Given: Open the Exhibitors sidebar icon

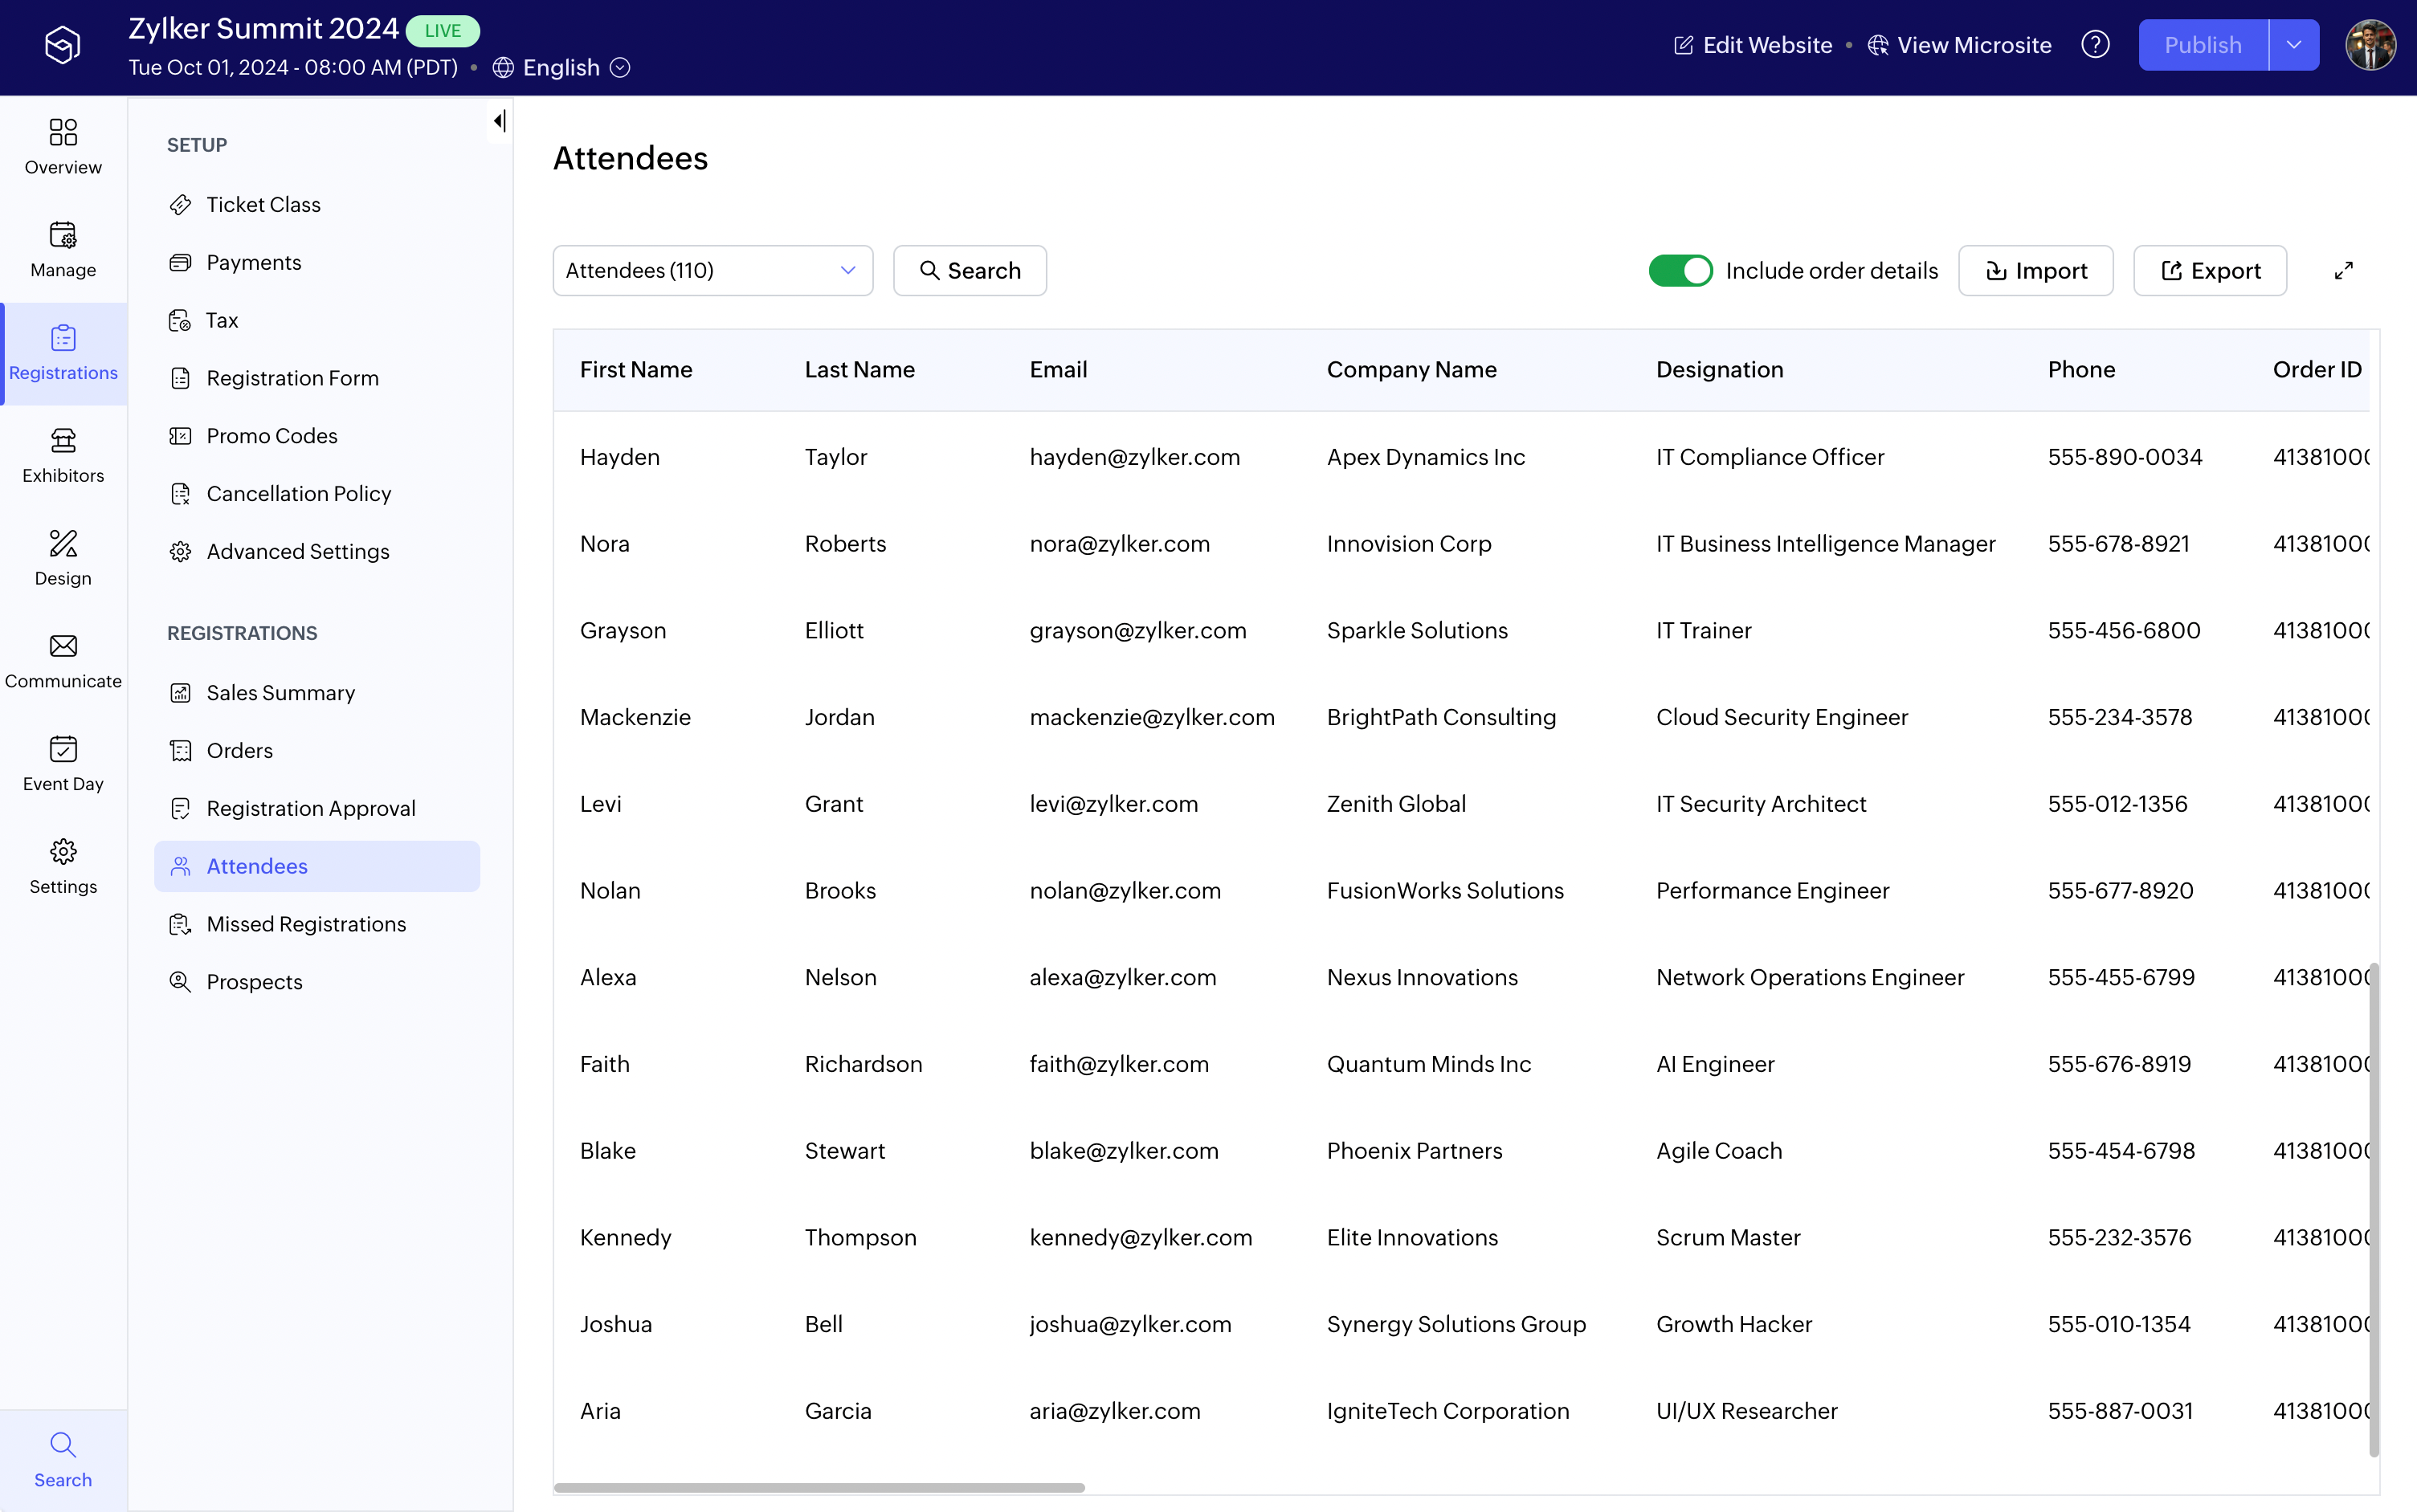Looking at the screenshot, I should (63, 441).
